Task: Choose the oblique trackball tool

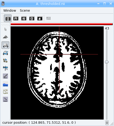Action: (x=5, y=53)
